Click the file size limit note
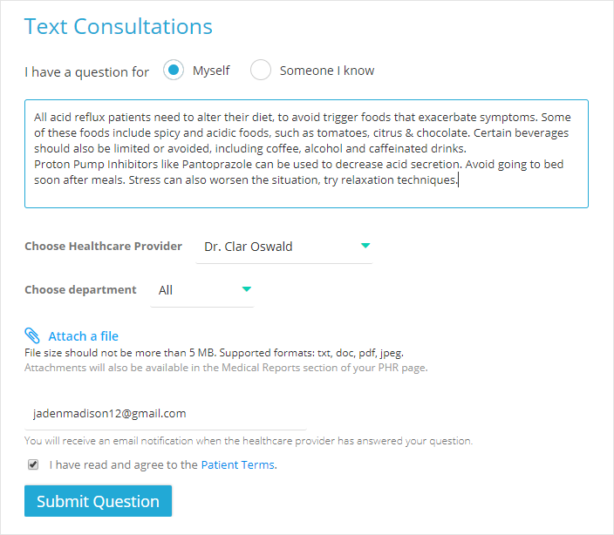The image size is (614, 535). 214,353
